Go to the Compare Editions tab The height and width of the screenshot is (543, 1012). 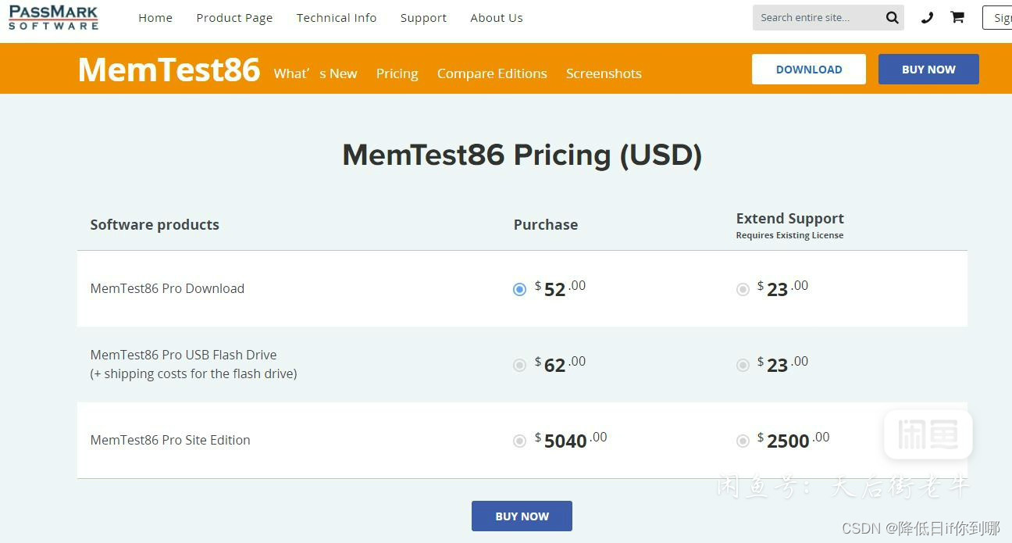[x=492, y=73]
